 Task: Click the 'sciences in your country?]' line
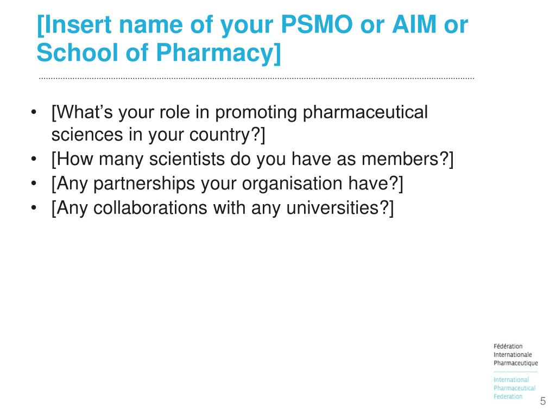pos(158,135)
